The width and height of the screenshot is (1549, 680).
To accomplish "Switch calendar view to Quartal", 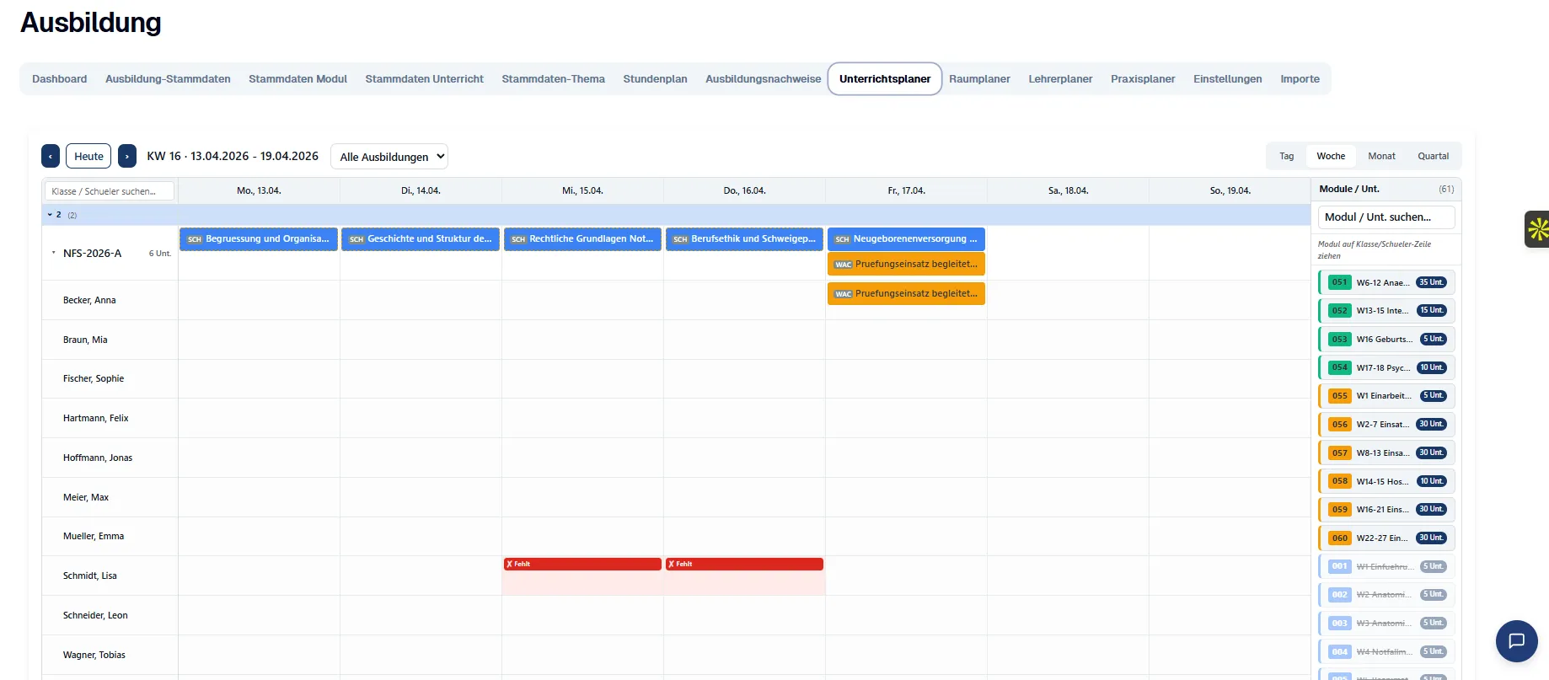I will point(1433,156).
